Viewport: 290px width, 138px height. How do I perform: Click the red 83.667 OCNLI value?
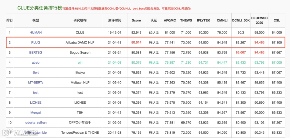241,53
